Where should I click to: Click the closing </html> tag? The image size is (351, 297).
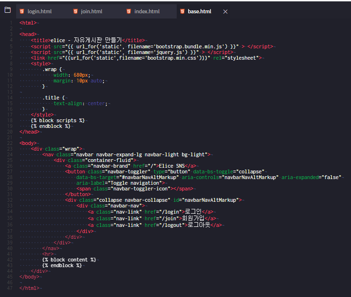pyautogui.click(x=29, y=288)
